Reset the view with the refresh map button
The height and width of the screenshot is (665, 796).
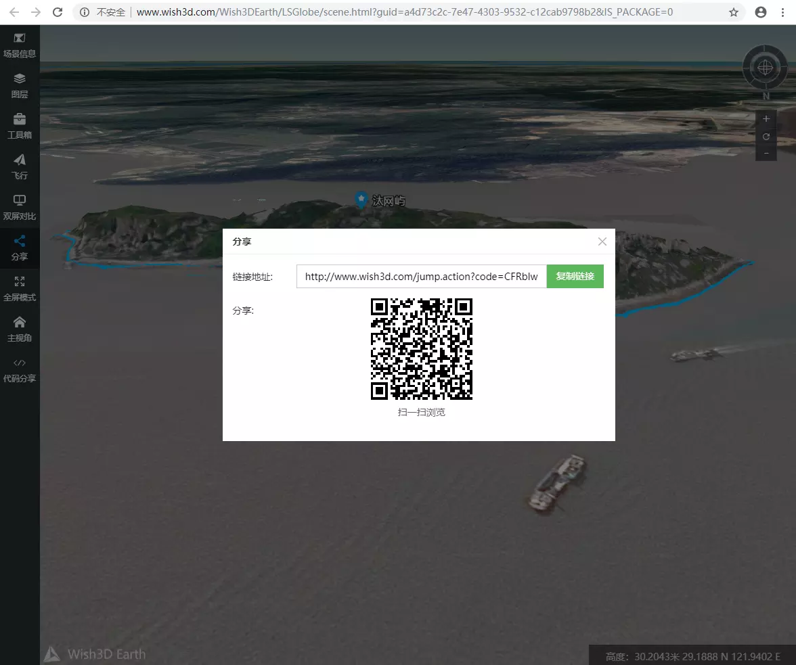tap(766, 137)
